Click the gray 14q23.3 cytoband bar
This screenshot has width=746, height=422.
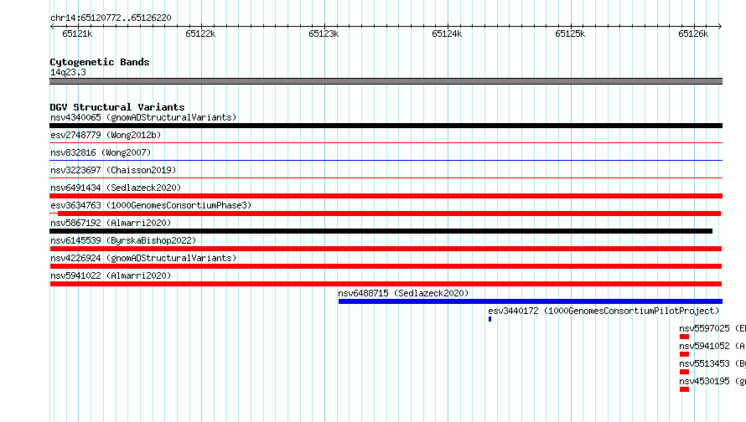tap(386, 81)
